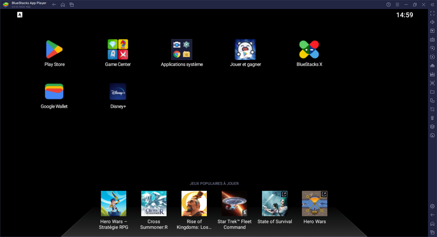This screenshot has width=437, height=237.
Task: Open game controls keyboard icon
Action: point(432,39)
